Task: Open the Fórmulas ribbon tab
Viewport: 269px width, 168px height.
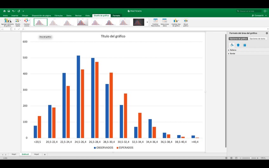Action: (58, 16)
